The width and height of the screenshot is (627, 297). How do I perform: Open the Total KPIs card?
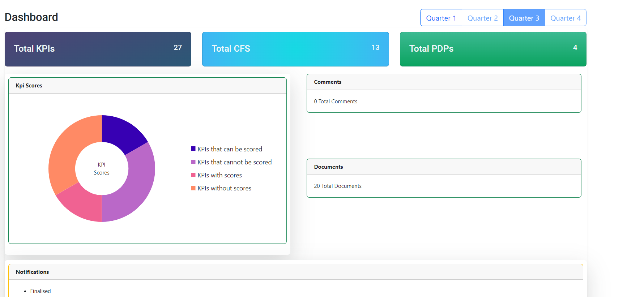pos(98,49)
